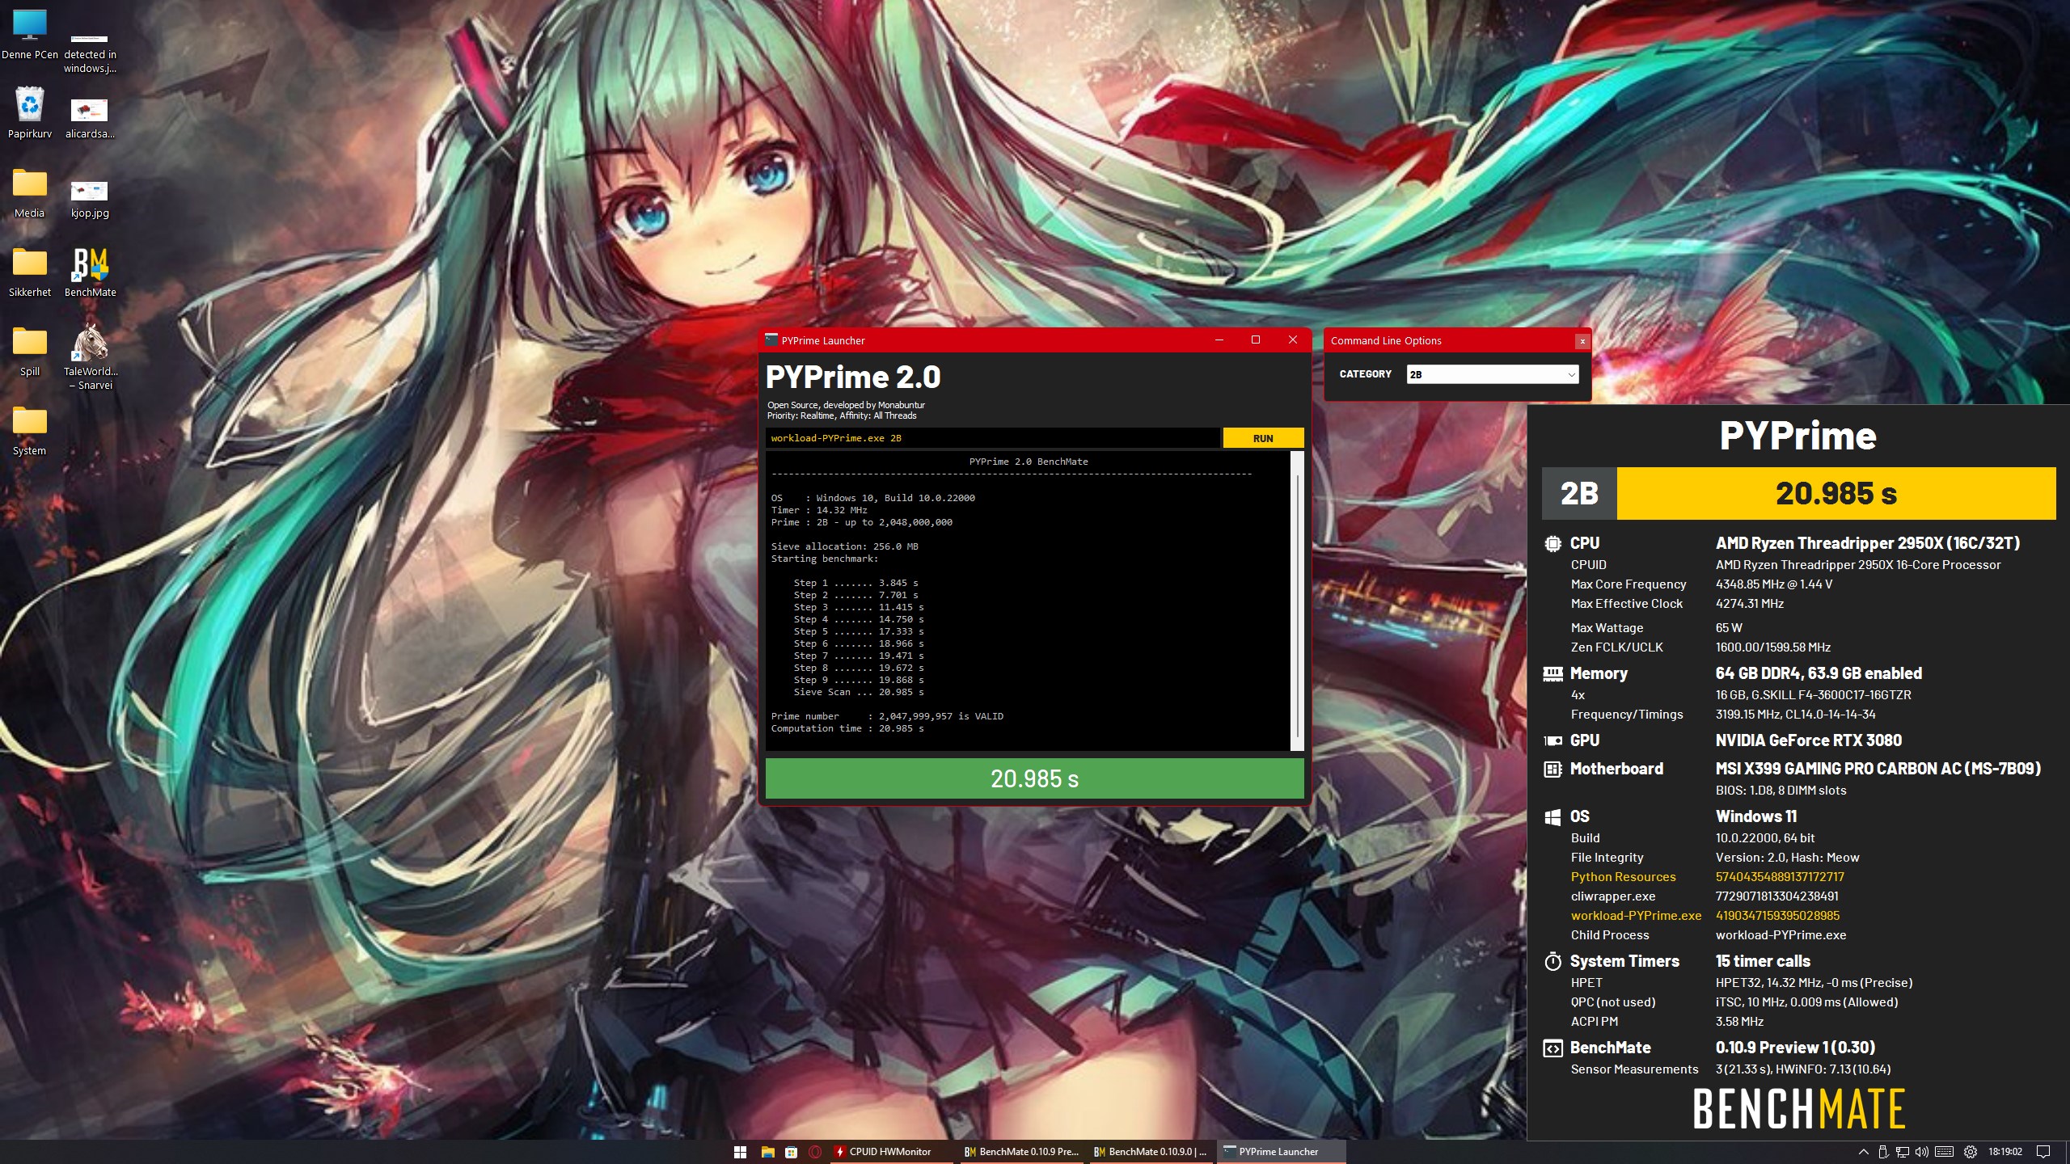Click the settings gear tray icon

(1971, 1152)
